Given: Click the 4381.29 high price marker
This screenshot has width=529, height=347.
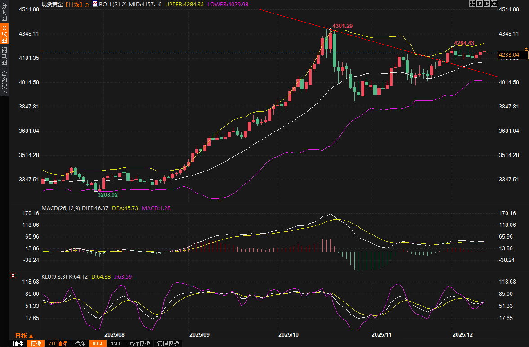Looking at the screenshot, I should 342,26.
